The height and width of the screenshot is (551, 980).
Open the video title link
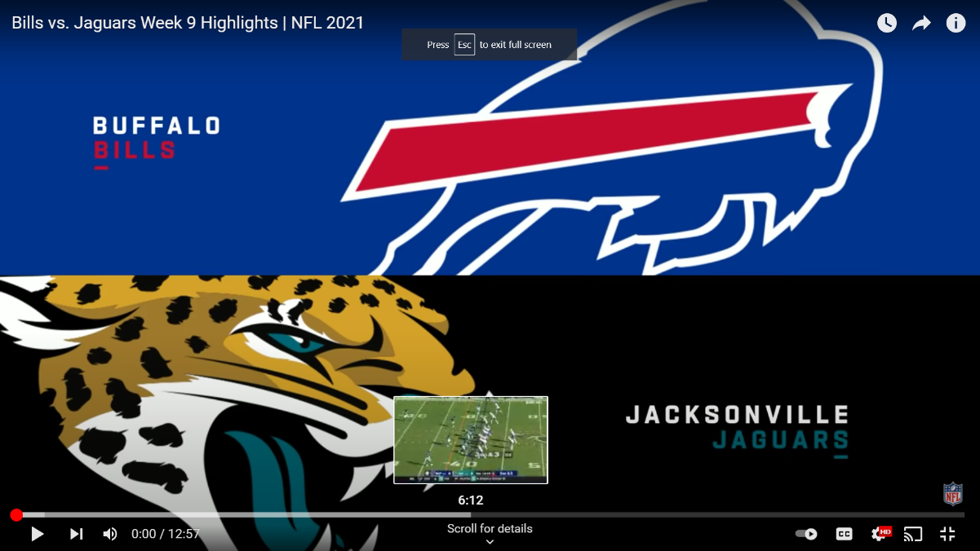click(x=188, y=23)
